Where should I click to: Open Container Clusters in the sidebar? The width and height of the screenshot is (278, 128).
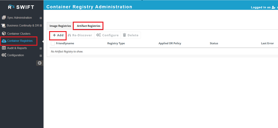click(x=19, y=34)
